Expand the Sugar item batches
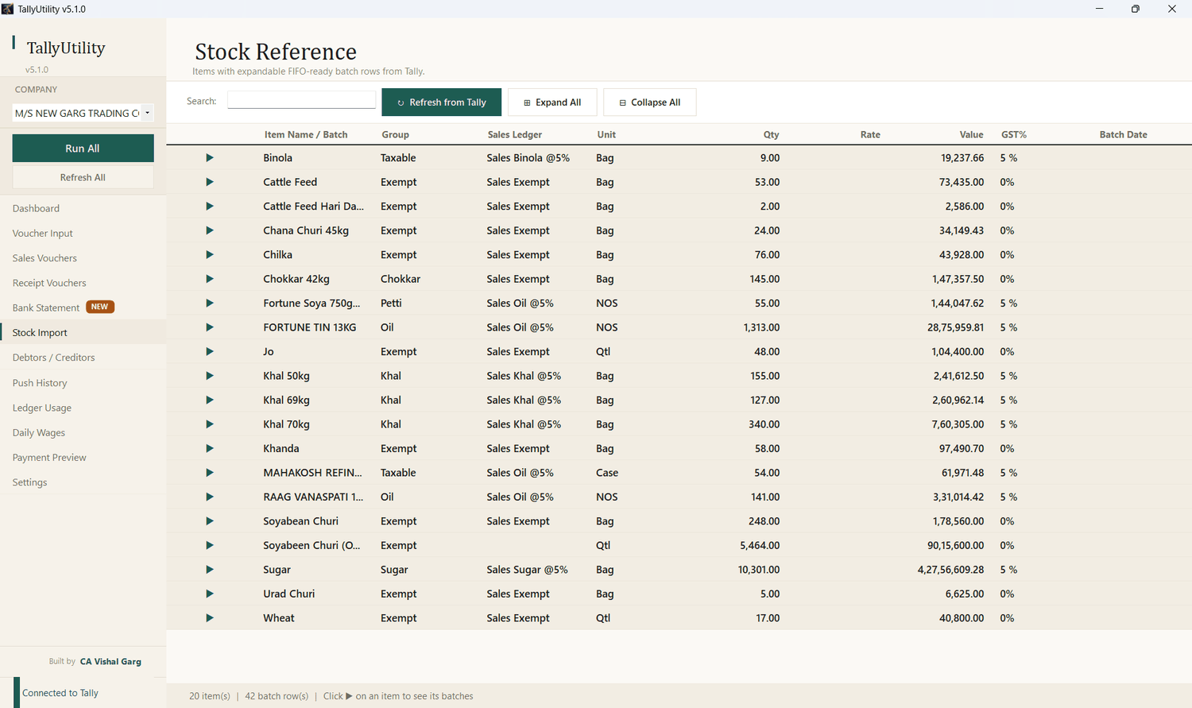Viewport: 1192px width, 708px height. pos(210,570)
